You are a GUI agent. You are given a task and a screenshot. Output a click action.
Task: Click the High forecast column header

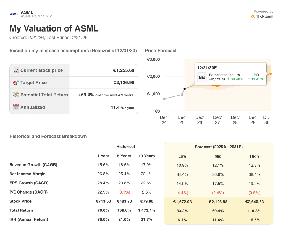tap(254, 156)
